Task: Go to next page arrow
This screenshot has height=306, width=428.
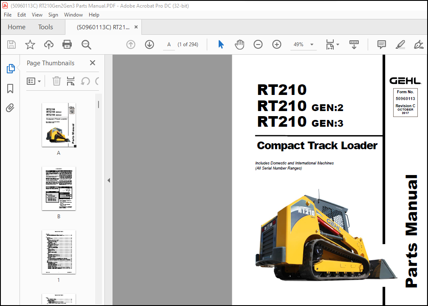Action: tap(149, 45)
